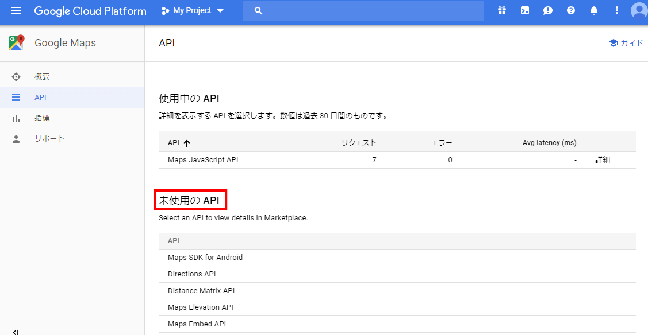Click the person icon beside サポート
The width and height of the screenshot is (648, 335).
tap(16, 139)
